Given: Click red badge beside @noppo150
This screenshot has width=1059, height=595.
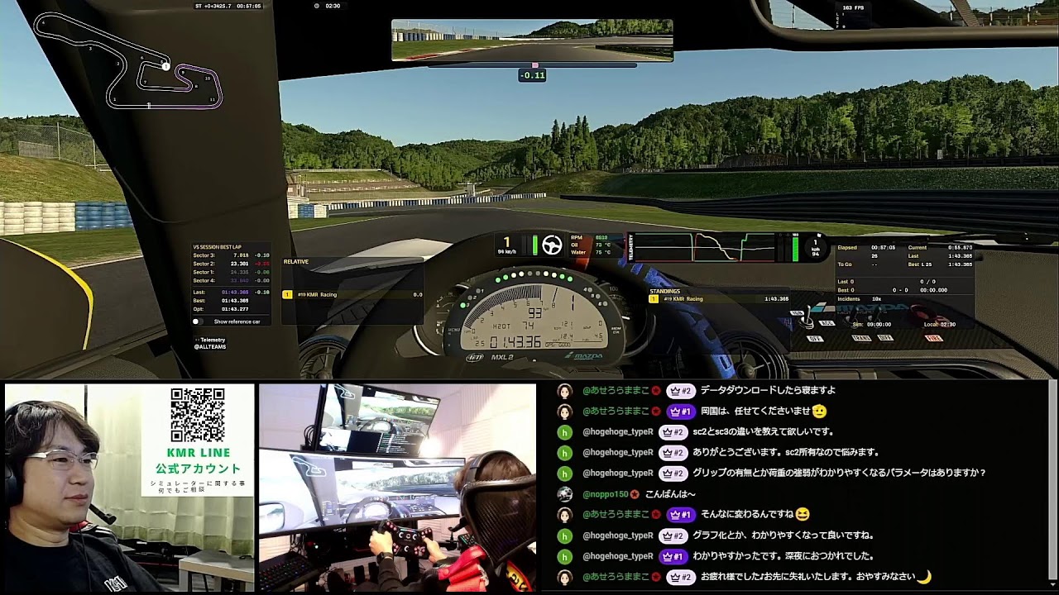Looking at the screenshot, I should click(x=635, y=494).
